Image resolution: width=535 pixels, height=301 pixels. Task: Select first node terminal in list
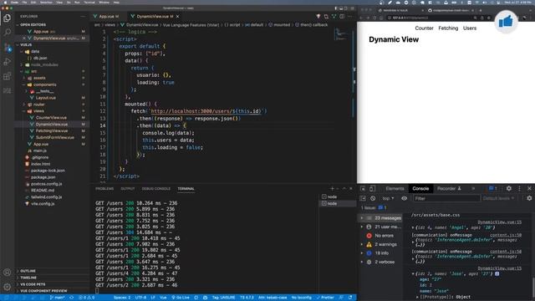(332, 197)
